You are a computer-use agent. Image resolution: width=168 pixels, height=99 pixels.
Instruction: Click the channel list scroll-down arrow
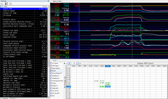tap(48, 96)
